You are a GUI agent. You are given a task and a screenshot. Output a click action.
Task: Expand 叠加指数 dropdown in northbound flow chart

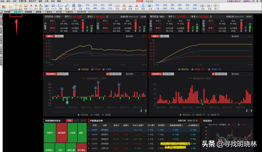pos(135,36)
